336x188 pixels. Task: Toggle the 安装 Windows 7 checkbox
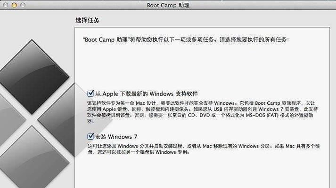90,136
